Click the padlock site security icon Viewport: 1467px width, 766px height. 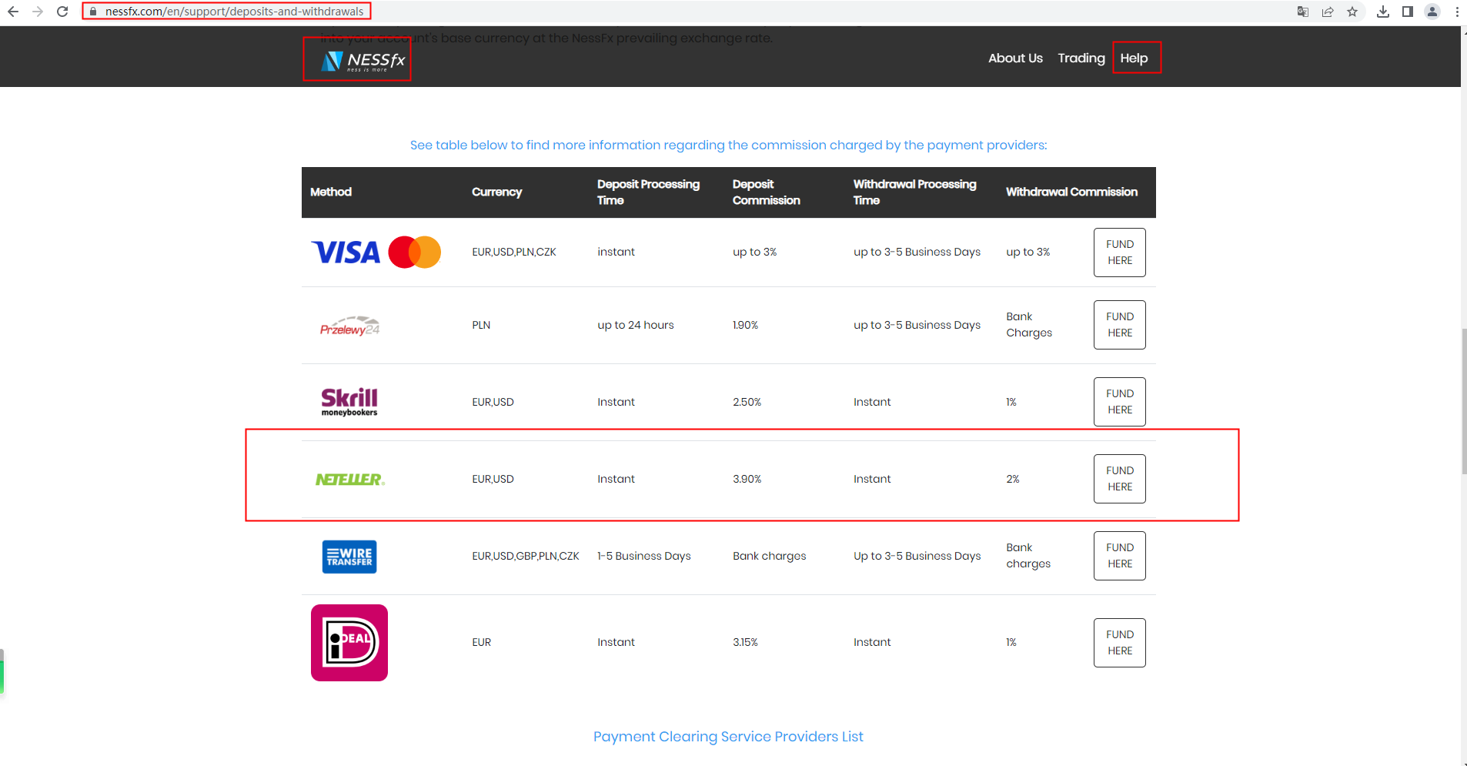pos(93,12)
